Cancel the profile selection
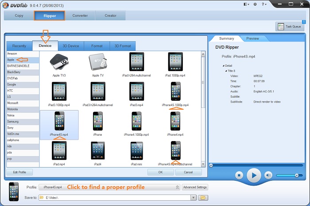Image resolution: width=310 pixels, height=206 pixels. click(188, 172)
